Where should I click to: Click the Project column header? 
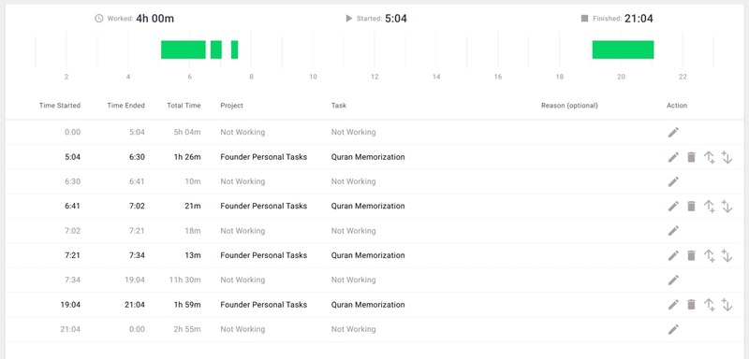pyautogui.click(x=231, y=106)
